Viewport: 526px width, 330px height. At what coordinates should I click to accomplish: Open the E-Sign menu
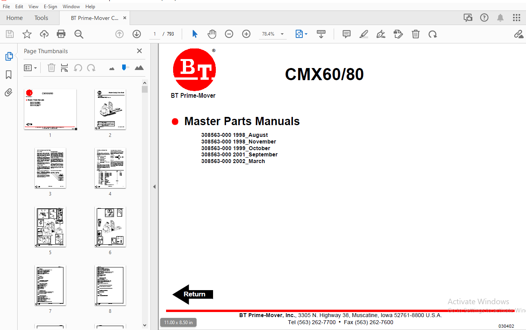(51, 7)
